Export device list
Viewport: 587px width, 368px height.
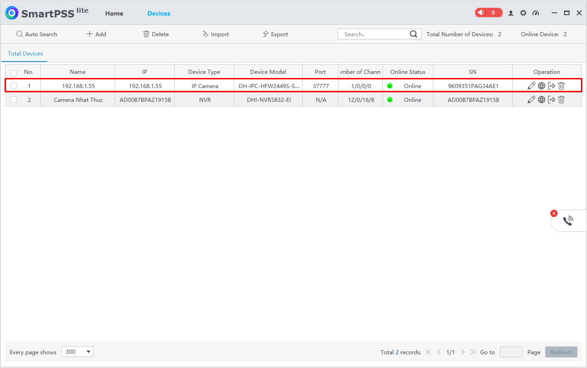point(275,34)
